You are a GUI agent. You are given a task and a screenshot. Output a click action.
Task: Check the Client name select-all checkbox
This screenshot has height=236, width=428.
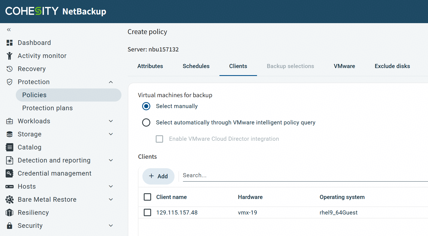coord(147,197)
